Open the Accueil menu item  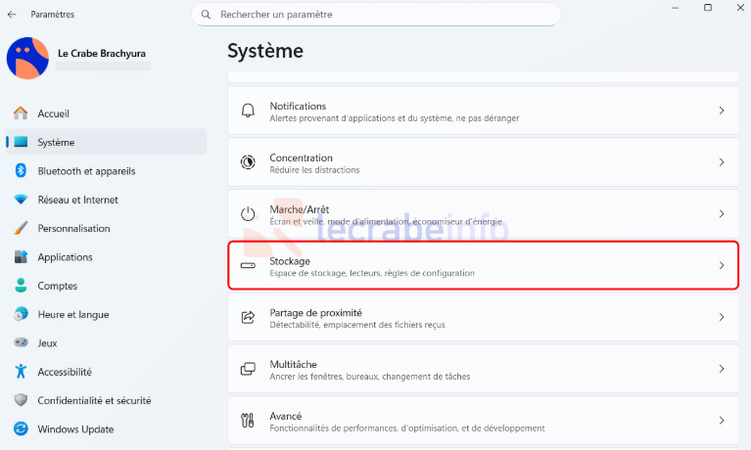pos(53,113)
